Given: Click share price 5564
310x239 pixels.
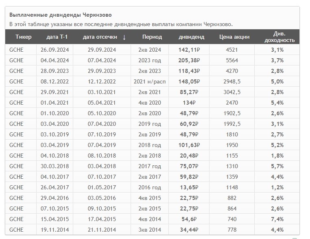Looking at the screenshot, I should point(232,60).
